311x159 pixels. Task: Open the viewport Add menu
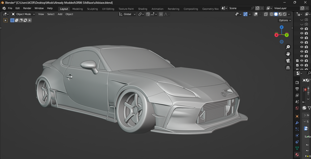(x=60, y=14)
